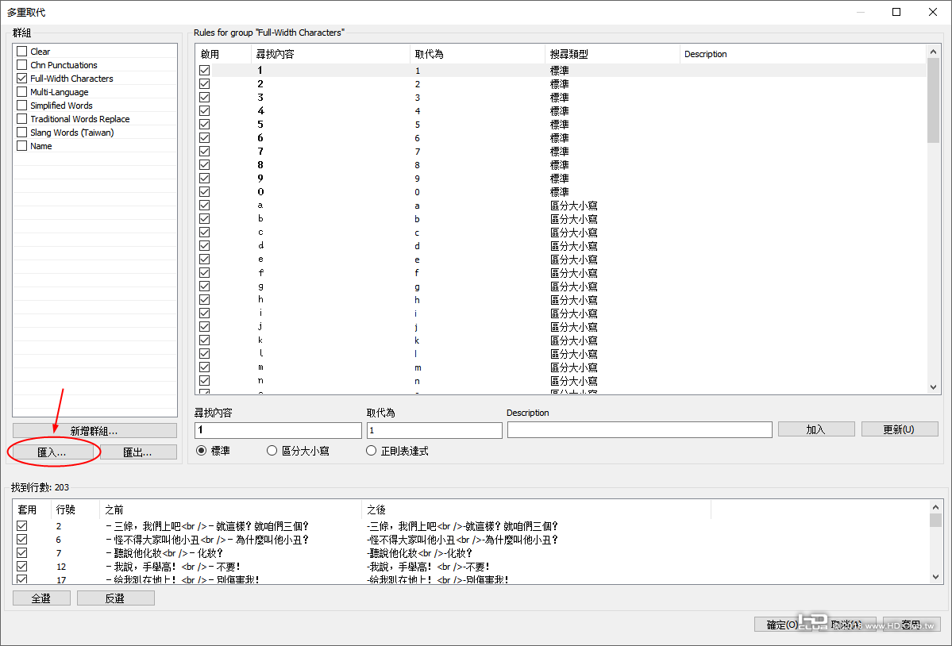Select the 正則表達式 radio button
This screenshot has height=646, width=952.
[371, 450]
